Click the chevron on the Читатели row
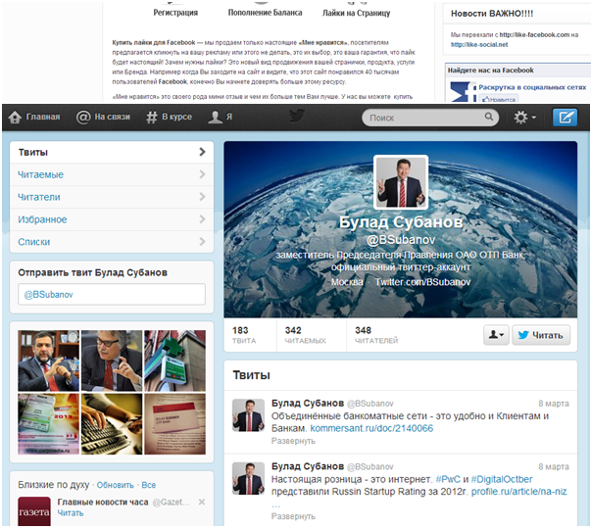Viewport: 591px width, 529px height. 203,197
